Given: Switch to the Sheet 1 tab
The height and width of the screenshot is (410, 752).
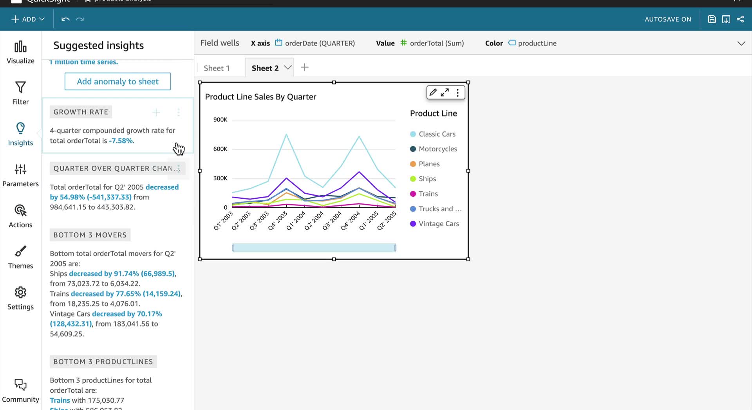Looking at the screenshot, I should click(217, 68).
